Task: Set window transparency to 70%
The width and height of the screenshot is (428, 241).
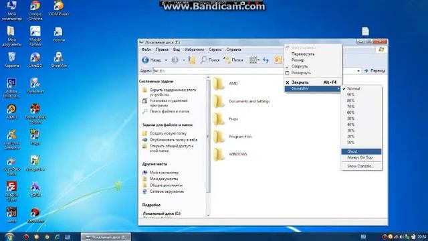Action: click(x=361, y=106)
